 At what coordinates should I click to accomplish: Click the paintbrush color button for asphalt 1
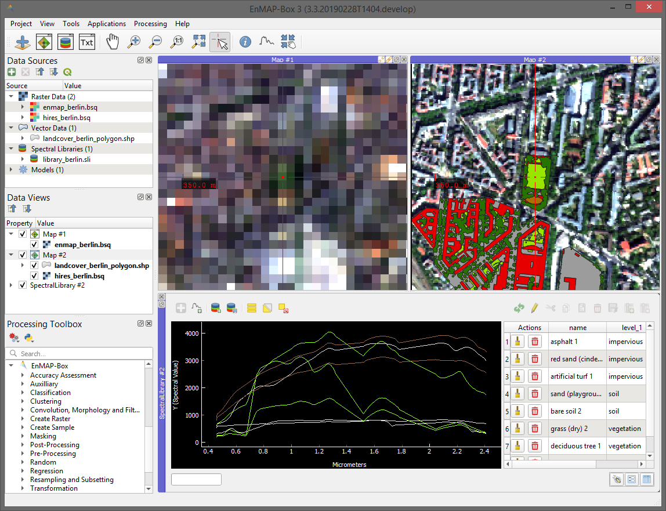click(519, 342)
